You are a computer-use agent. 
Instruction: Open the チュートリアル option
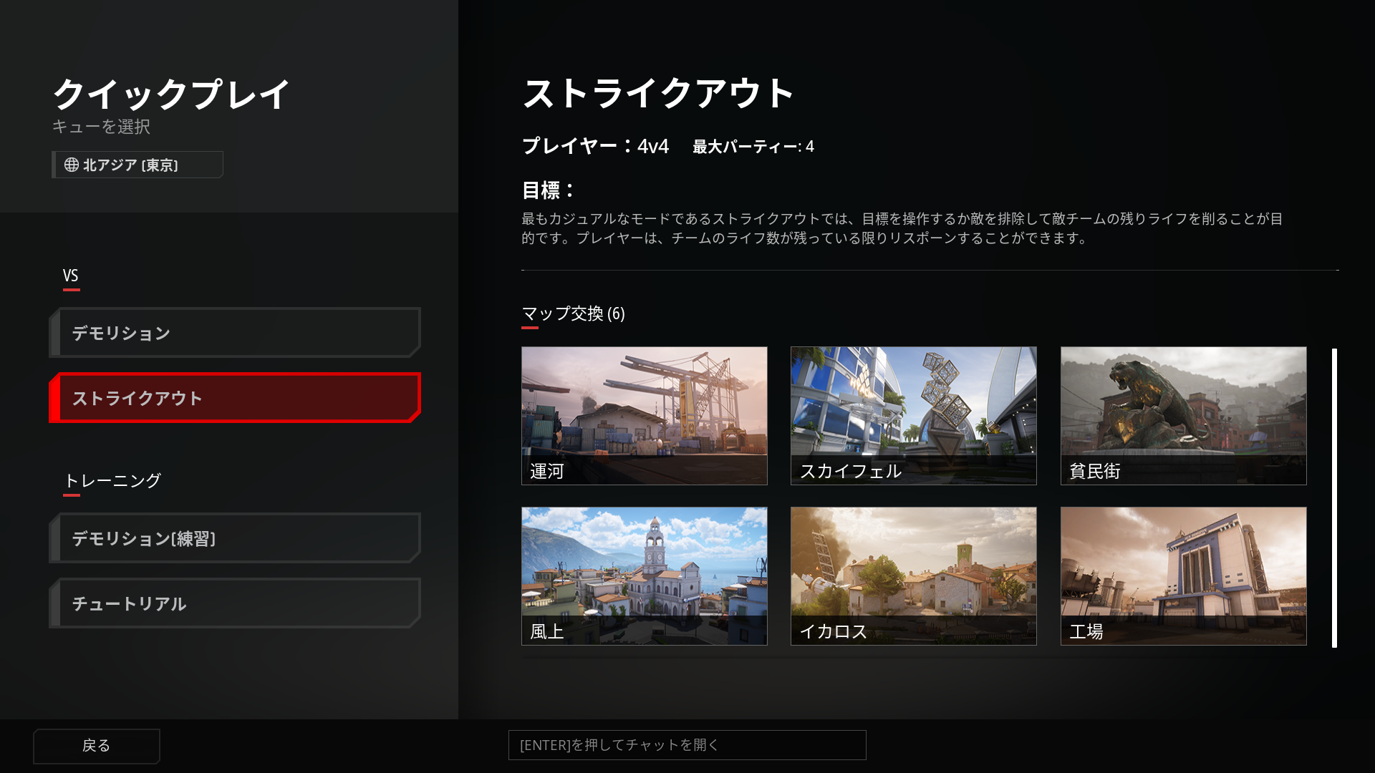click(235, 603)
